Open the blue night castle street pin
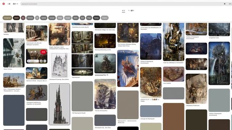This screenshot has height=130, width=232. pos(151,47)
